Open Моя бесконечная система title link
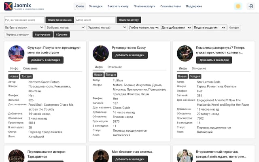Image resolution: width=259 pixels, height=162 pixels. [132, 152]
